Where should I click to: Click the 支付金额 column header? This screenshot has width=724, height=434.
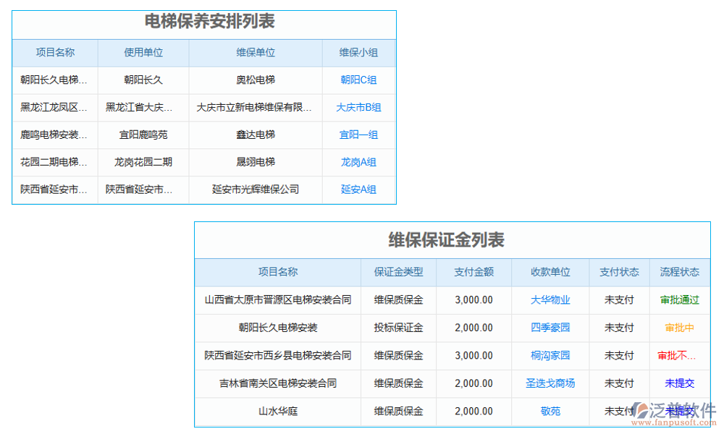[x=474, y=272]
